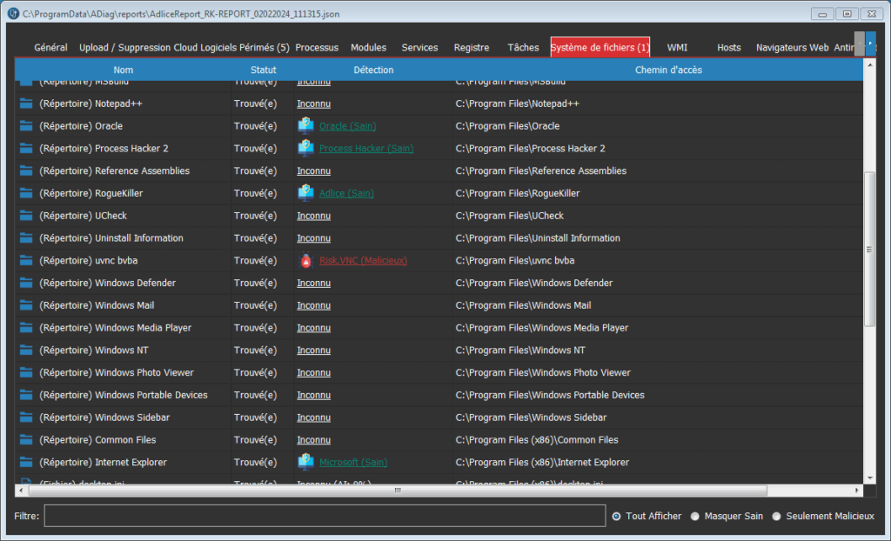The height and width of the screenshot is (541, 891).
Task: Sort by the Détection column header
Action: [x=373, y=70]
